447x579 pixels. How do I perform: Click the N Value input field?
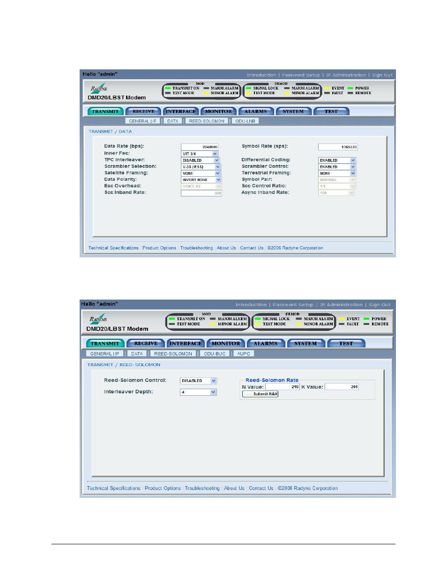click(x=283, y=387)
